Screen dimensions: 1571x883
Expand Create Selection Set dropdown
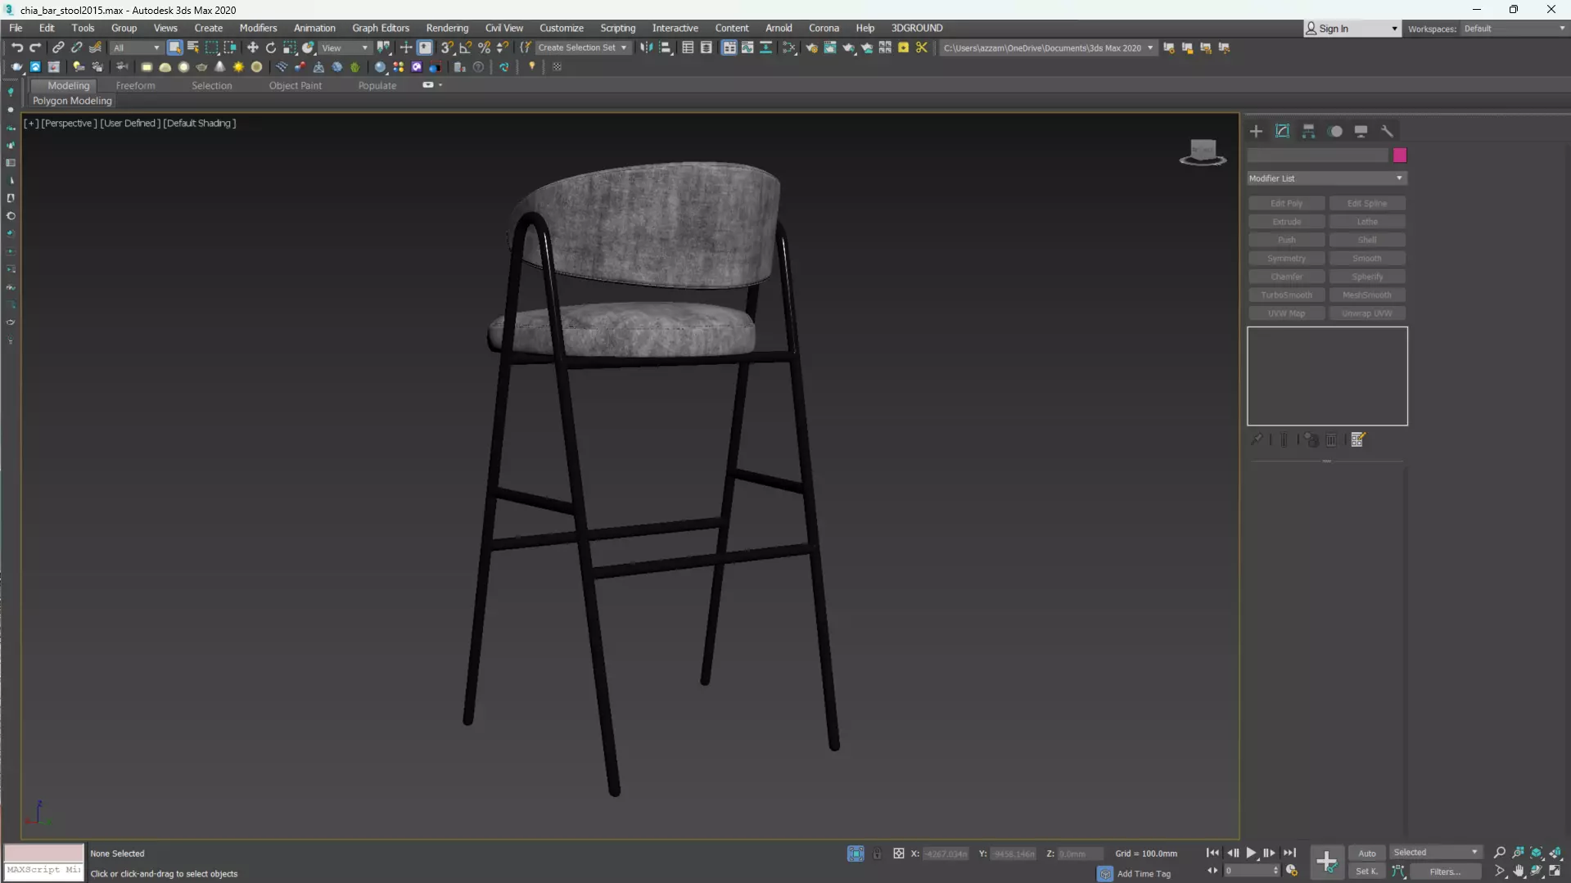click(583, 47)
